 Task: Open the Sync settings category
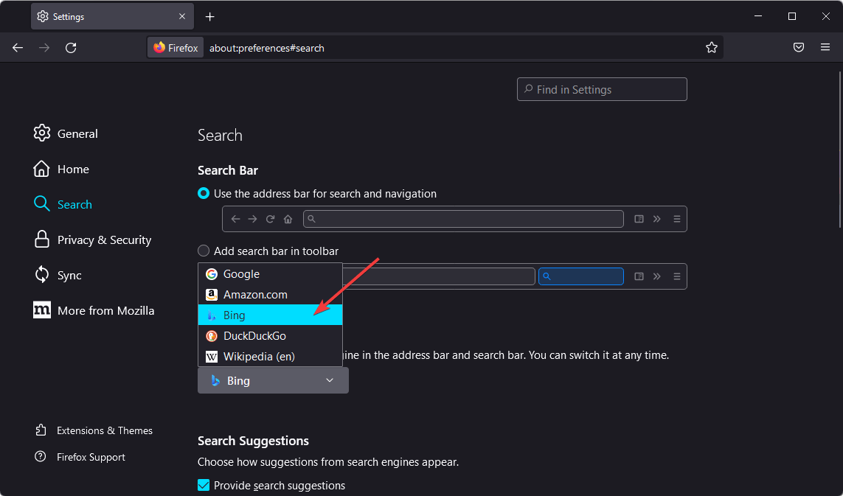click(69, 276)
